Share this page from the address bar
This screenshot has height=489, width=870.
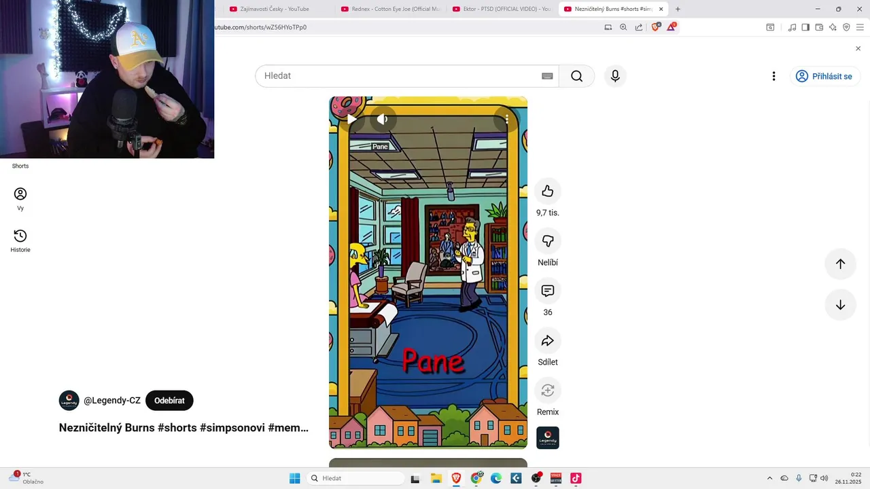(x=639, y=27)
